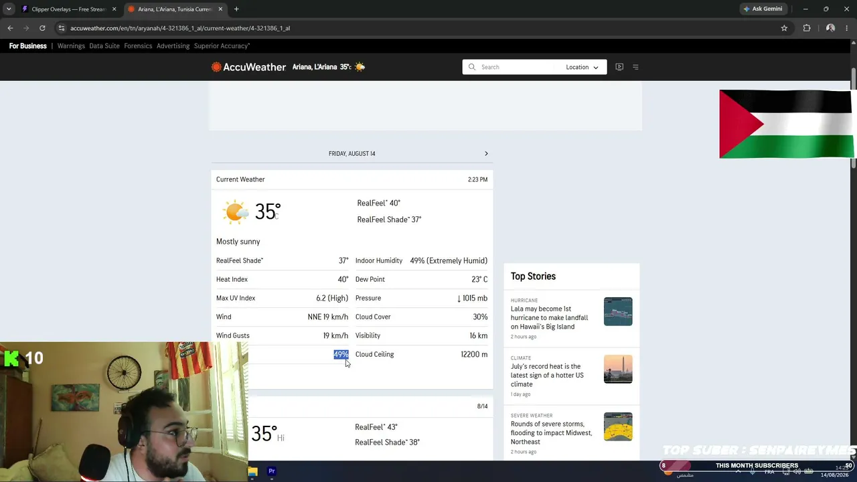
Task: Click the RealFeel 40° text
Action: pyautogui.click(x=378, y=203)
